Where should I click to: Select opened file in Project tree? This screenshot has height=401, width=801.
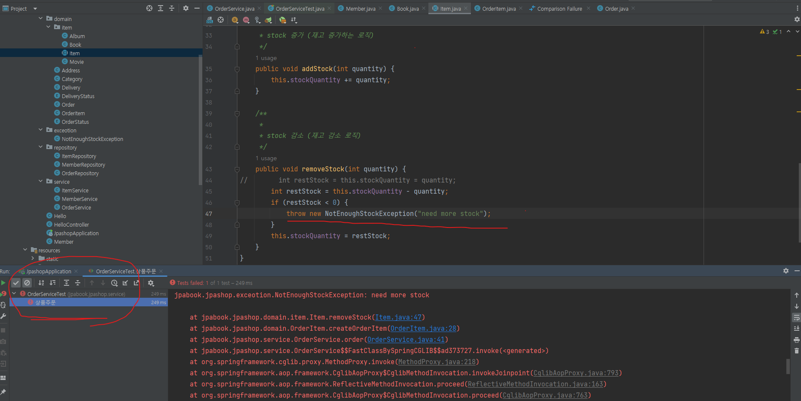(x=149, y=9)
